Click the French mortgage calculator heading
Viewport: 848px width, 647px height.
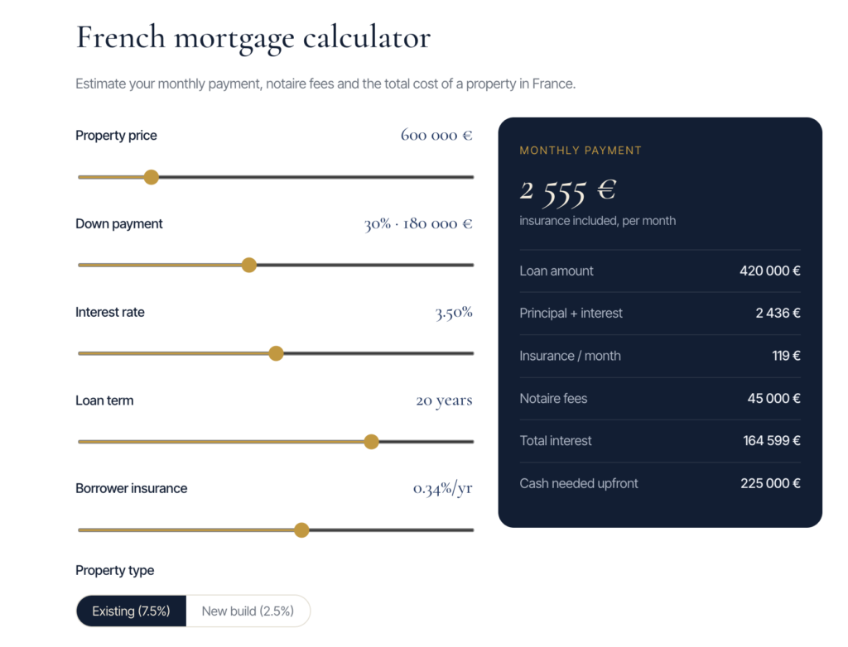253,37
